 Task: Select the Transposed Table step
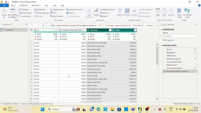(x=174, y=62)
